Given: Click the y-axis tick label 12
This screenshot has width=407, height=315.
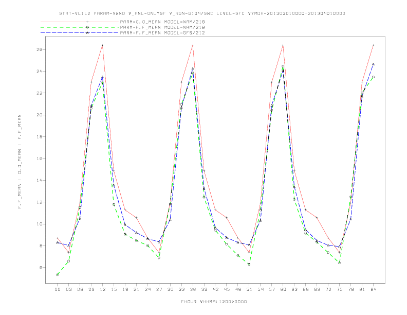Looking at the screenshot, I should [39, 202].
